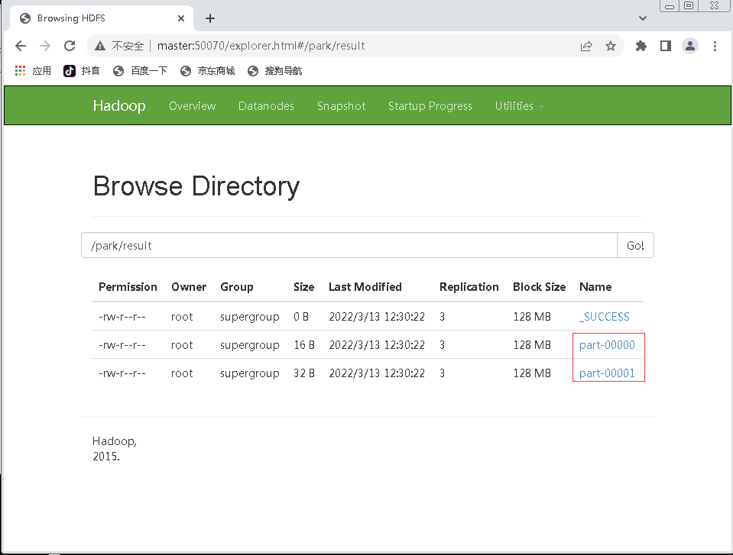Expand the Utilities dropdown menu
Image resolution: width=733 pixels, height=555 pixels.
tap(519, 106)
